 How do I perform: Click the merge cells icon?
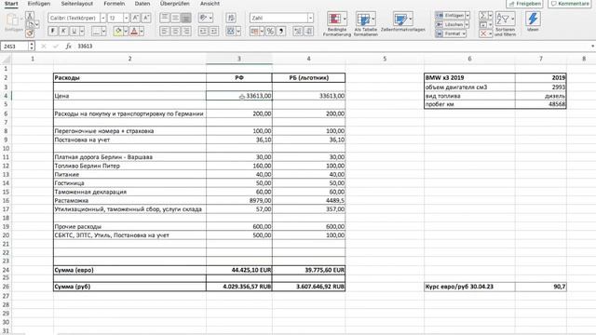pyautogui.click(x=230, y=31)
